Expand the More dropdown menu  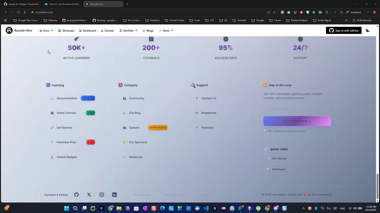[166, 30]
